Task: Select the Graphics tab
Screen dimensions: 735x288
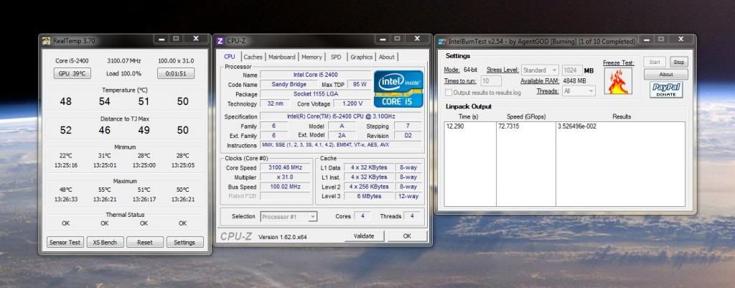Action: click(x=362, y=57)
